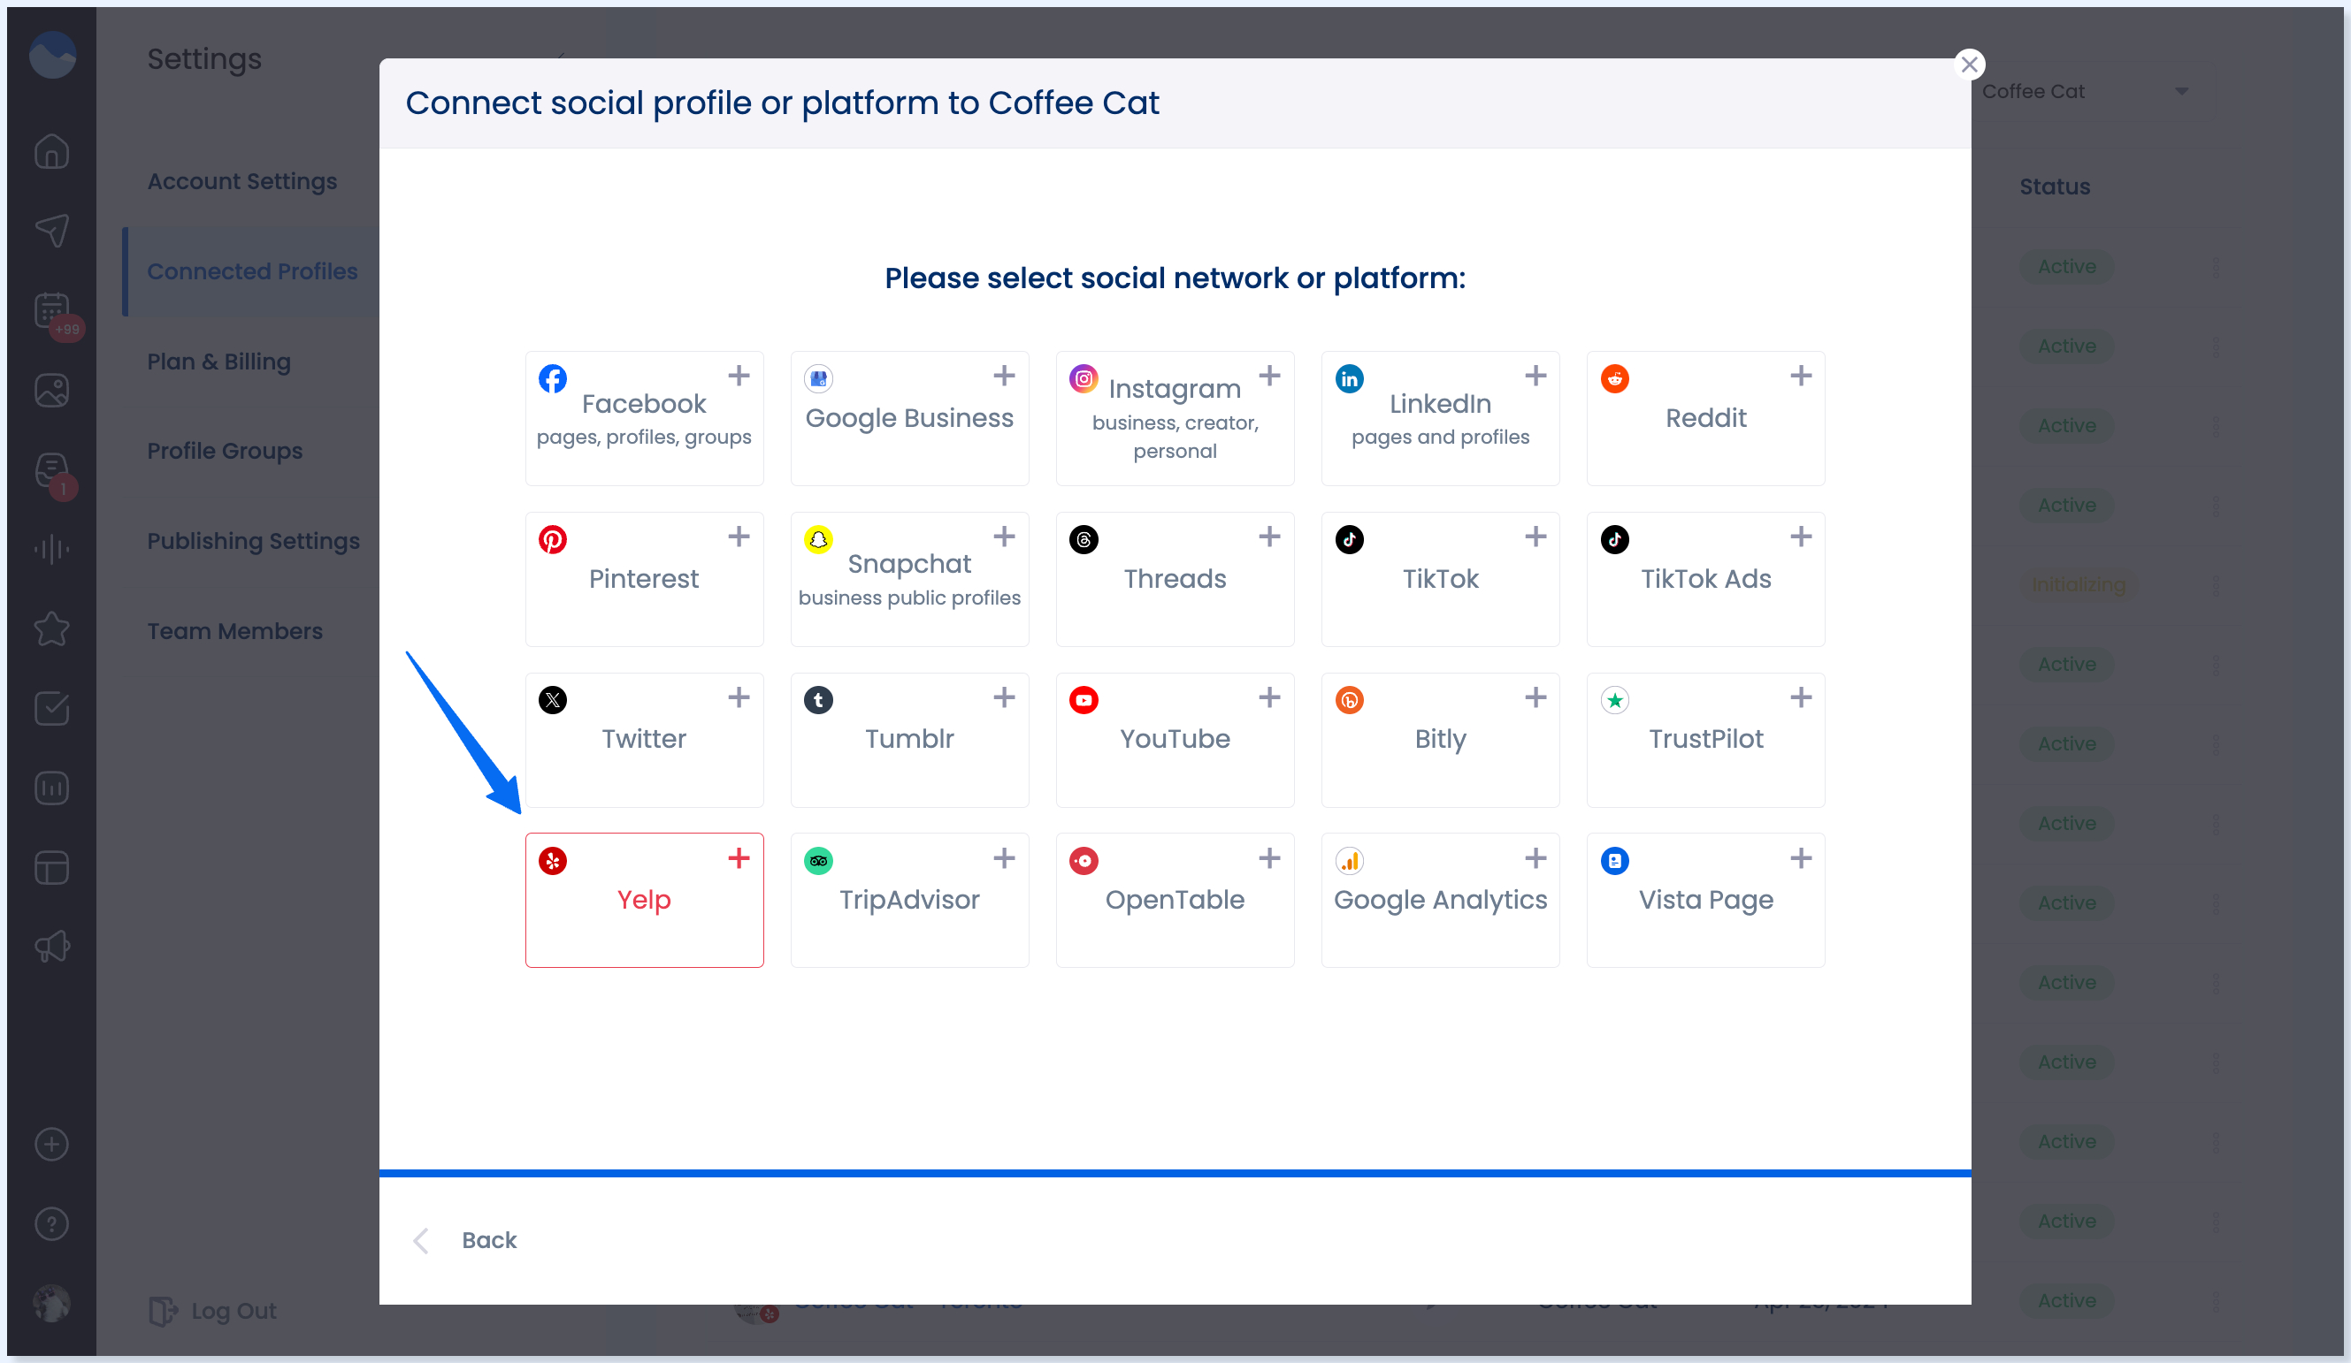
Task: Click the TripAdvisor owl icon
Action: [818, 859]
